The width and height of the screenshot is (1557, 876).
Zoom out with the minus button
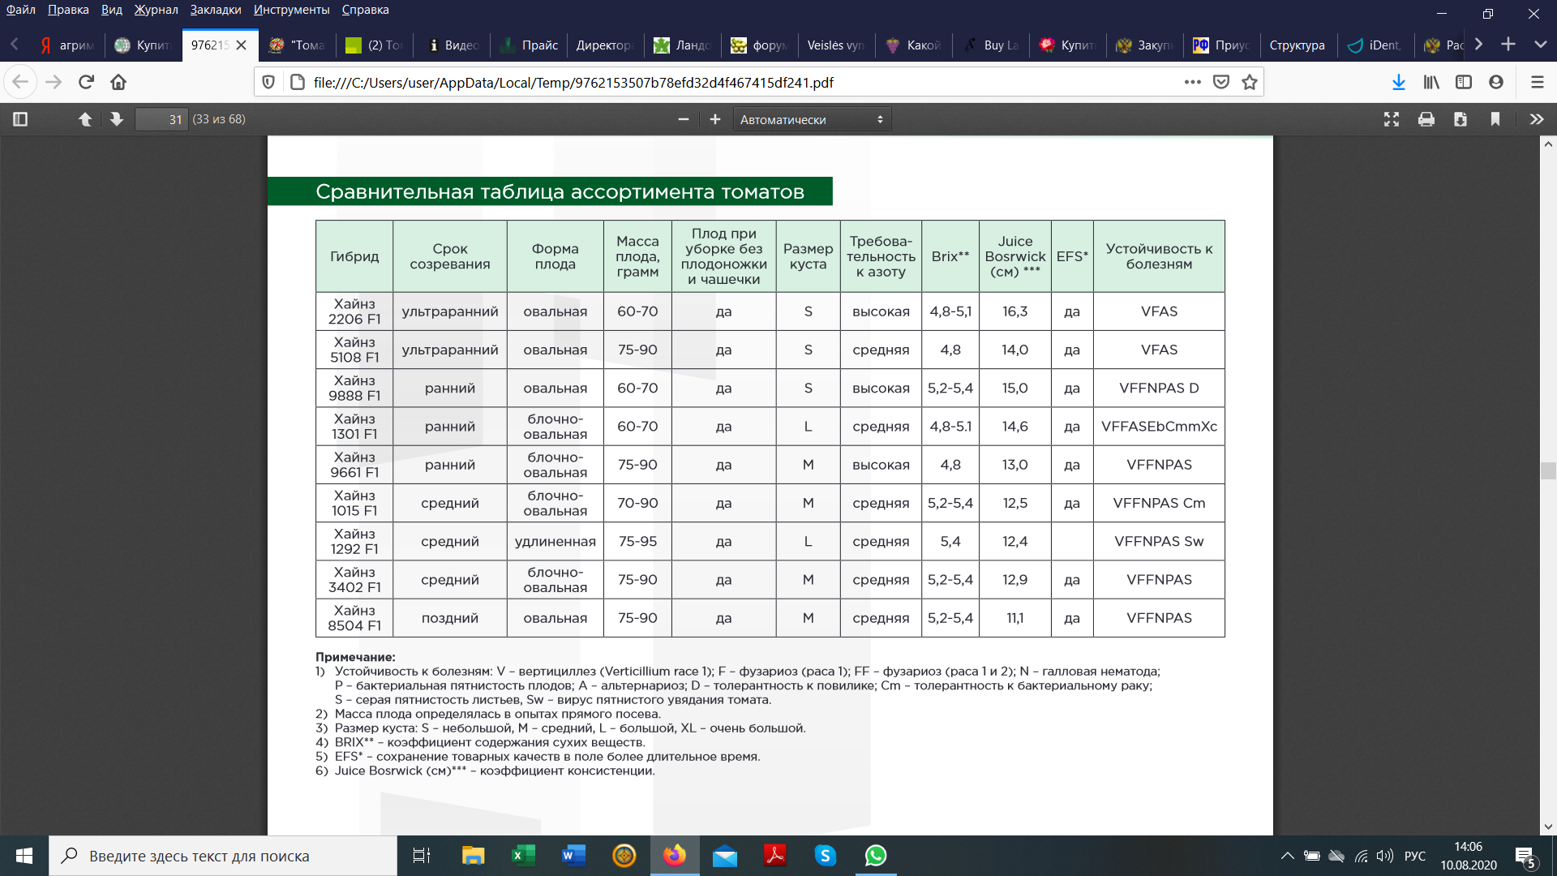click(684, 119)
